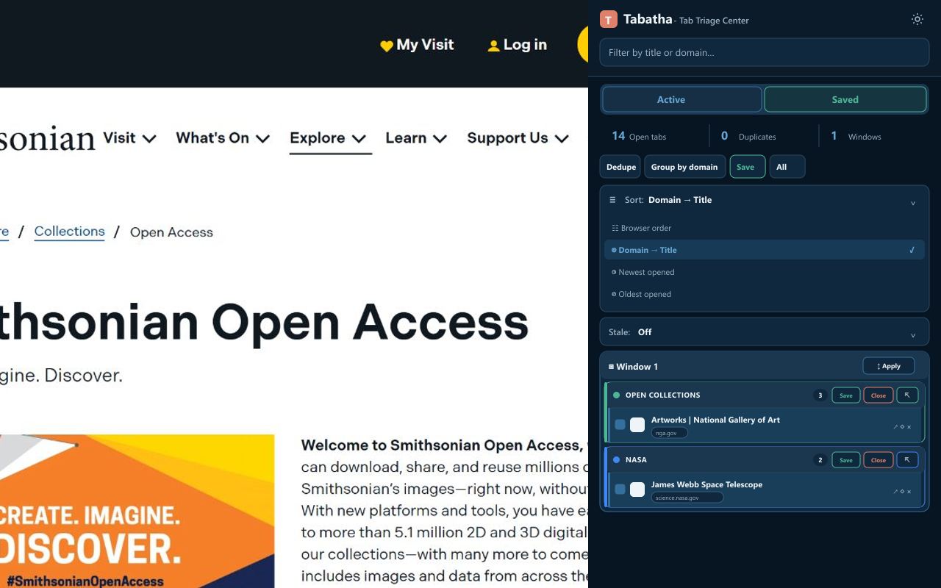Choose the Oldest opened sort option

coord(765,294)
